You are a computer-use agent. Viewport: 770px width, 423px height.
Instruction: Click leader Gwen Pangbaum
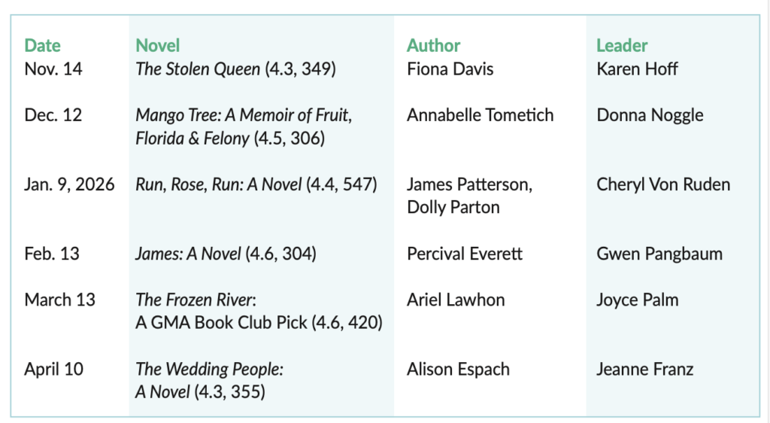[659, 254]
